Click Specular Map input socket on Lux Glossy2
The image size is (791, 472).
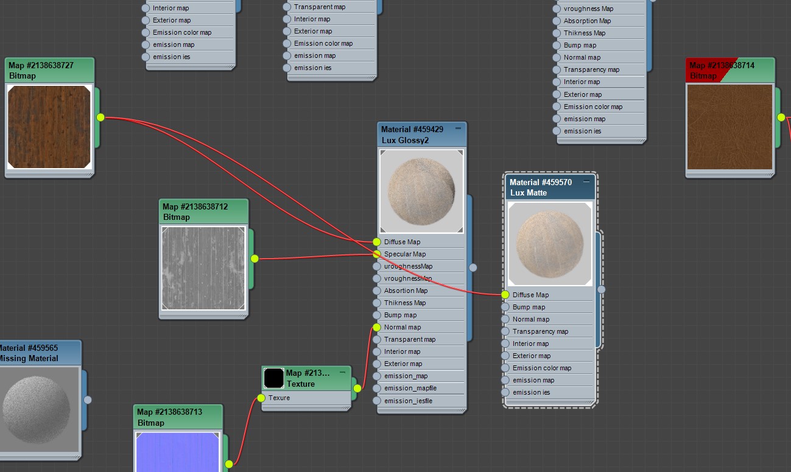click(377, 254)
